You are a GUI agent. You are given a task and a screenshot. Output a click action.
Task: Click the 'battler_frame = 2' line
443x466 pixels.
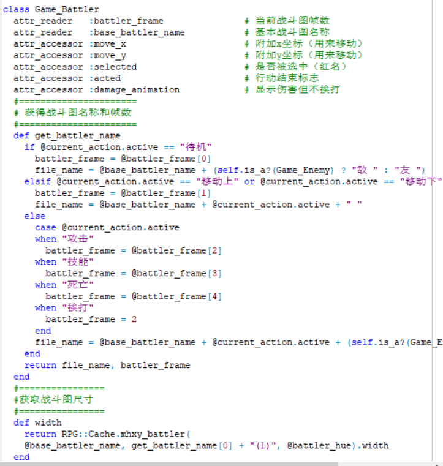coord(91,320)
